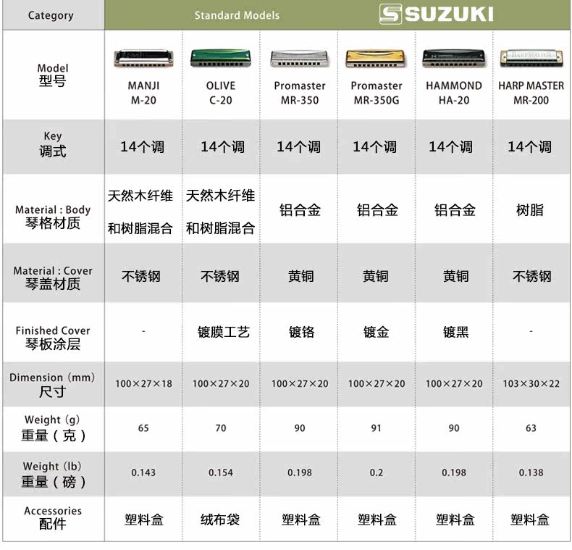
Task: Click the '镀金' finished cover cell
Action: coord(376,332)
